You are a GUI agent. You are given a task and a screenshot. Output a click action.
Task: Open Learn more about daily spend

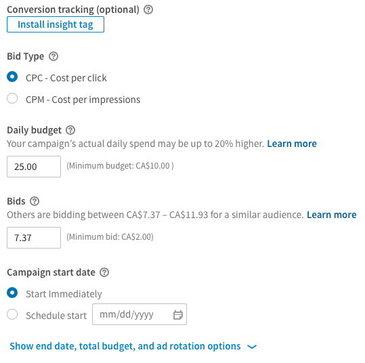pos(292,144)
